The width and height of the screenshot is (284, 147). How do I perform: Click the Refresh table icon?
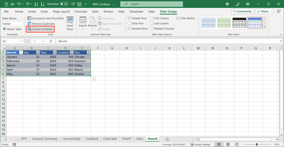tap(92, 20)
